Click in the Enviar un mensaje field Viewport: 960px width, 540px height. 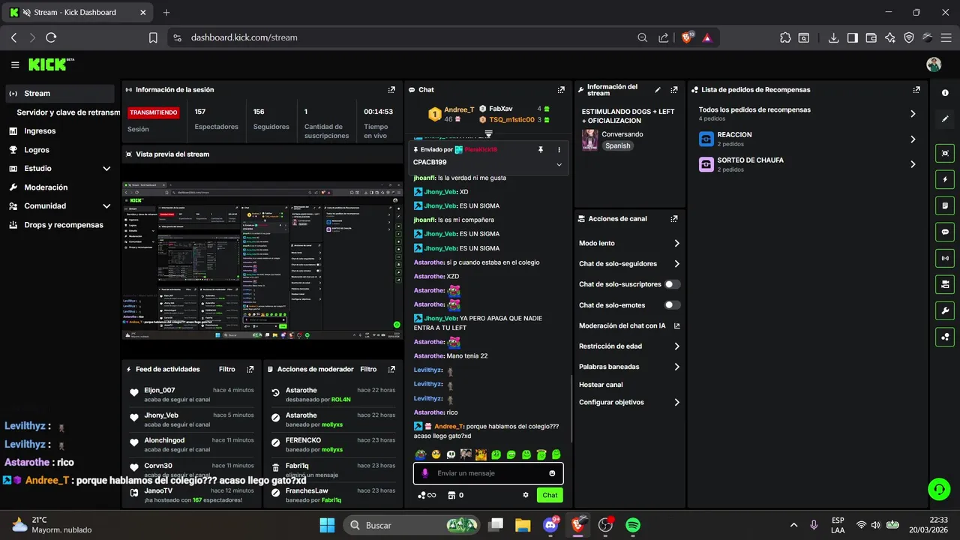point(487,473)
